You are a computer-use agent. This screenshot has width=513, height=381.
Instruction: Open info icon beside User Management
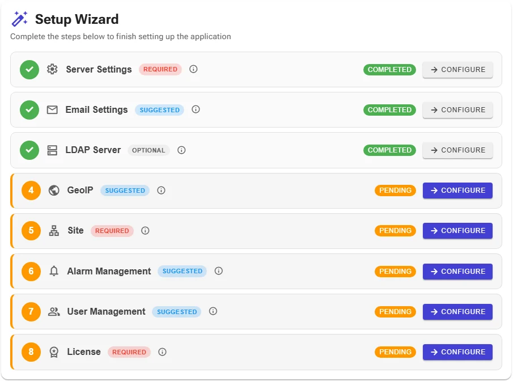213,311
